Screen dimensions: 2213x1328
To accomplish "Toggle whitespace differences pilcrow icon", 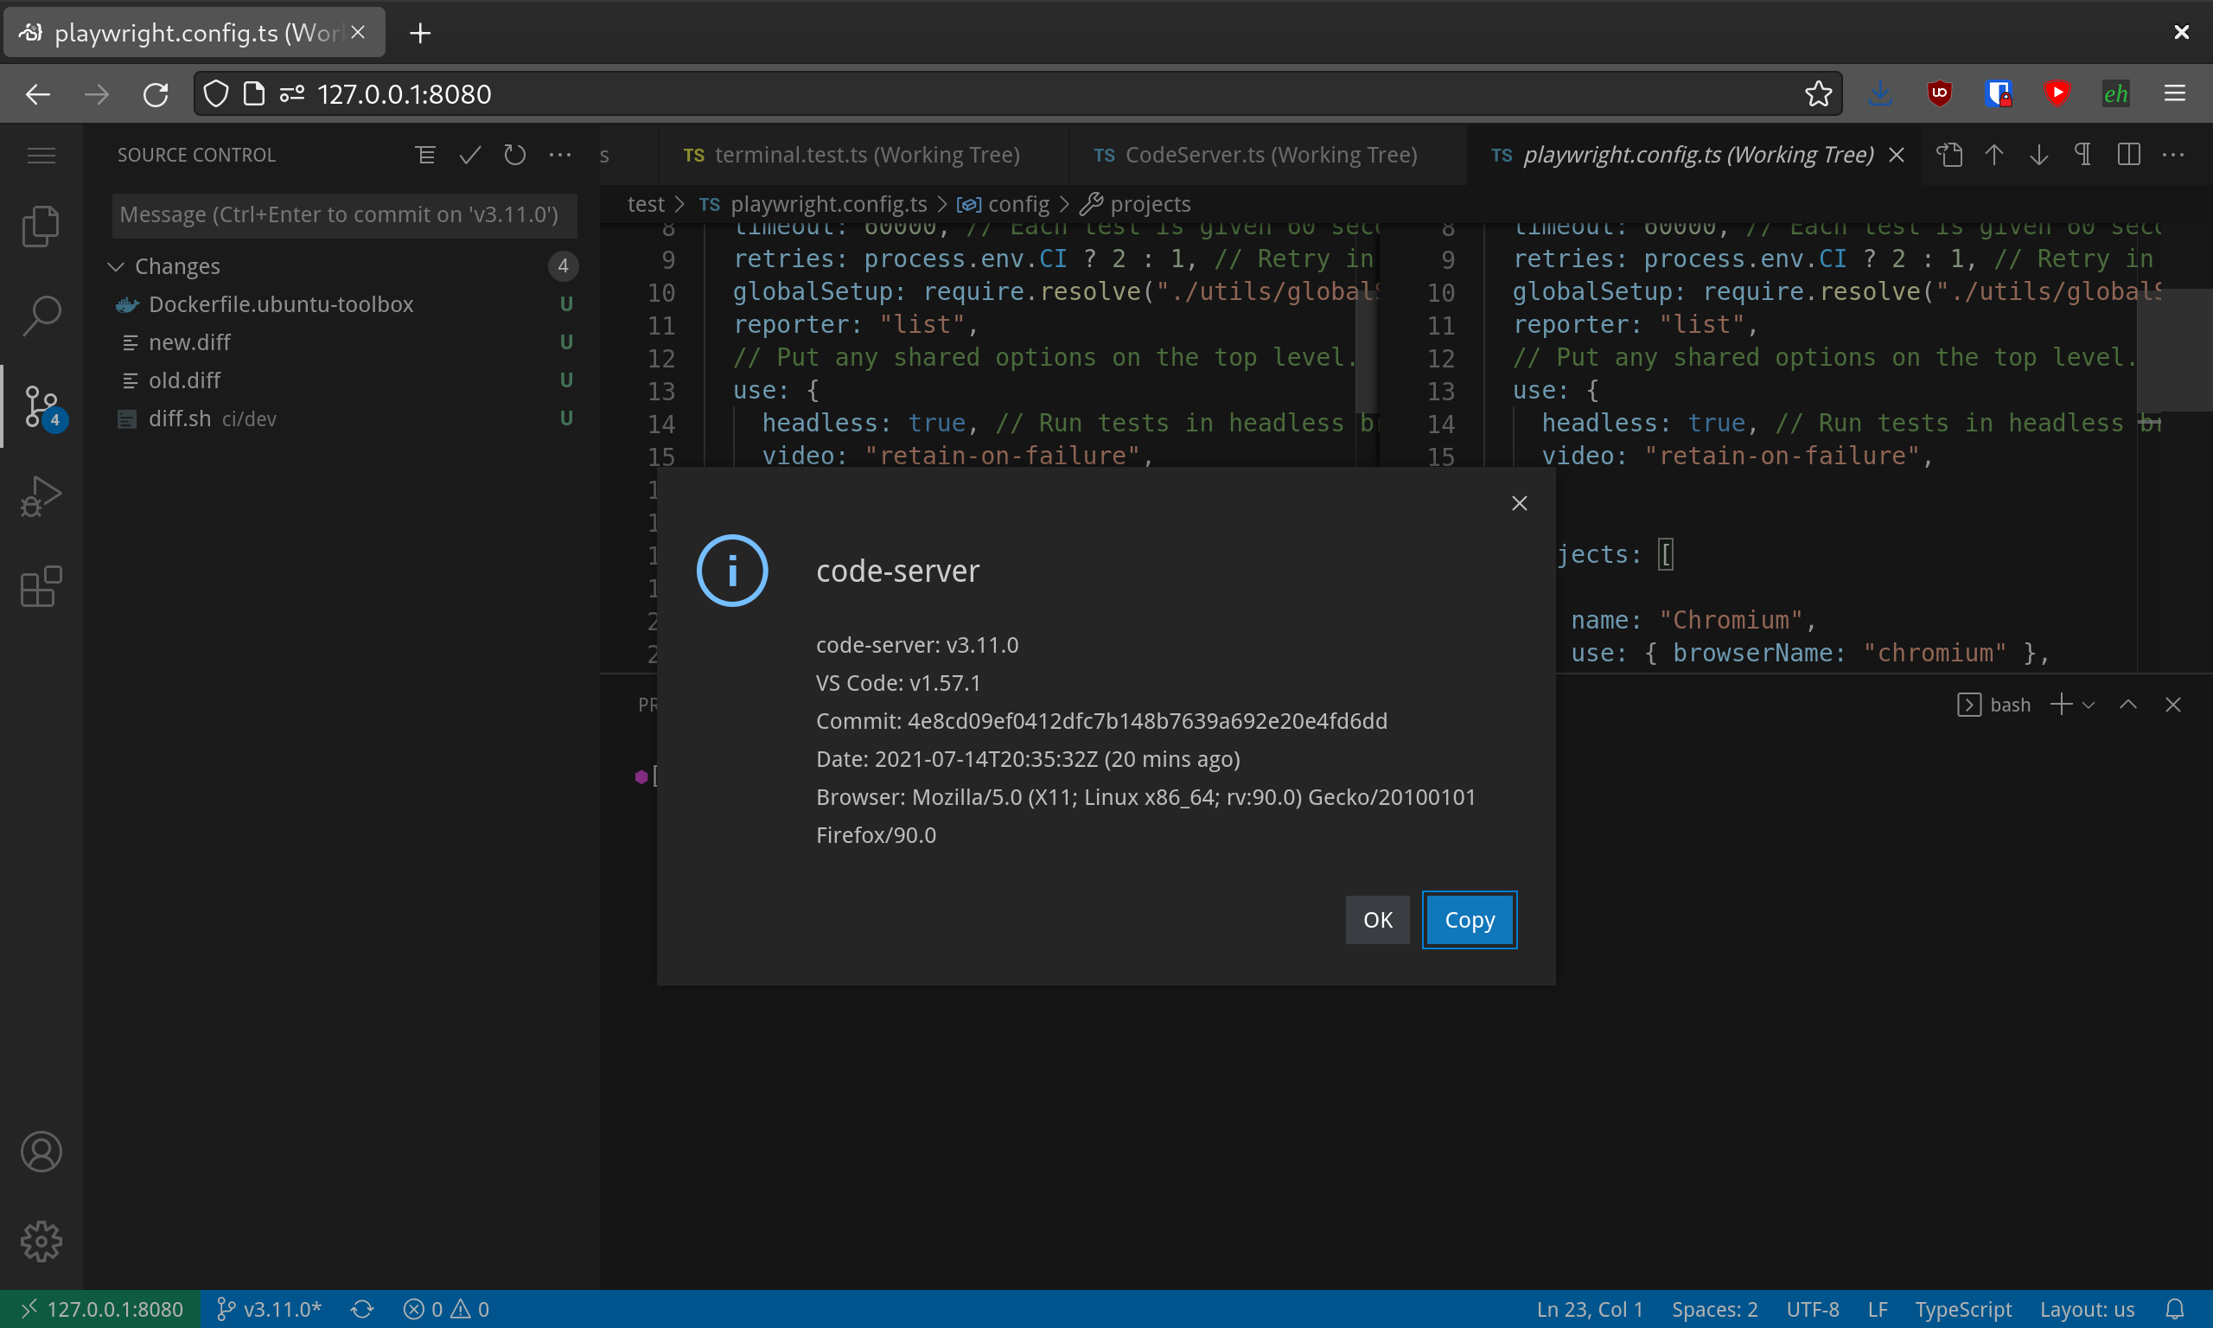I will tap(2082, 155).
